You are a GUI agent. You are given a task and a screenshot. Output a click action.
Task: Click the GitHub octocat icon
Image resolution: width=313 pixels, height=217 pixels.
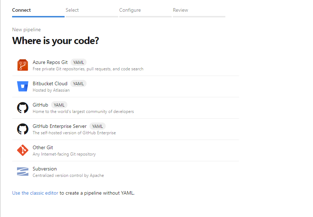point(23,108)
